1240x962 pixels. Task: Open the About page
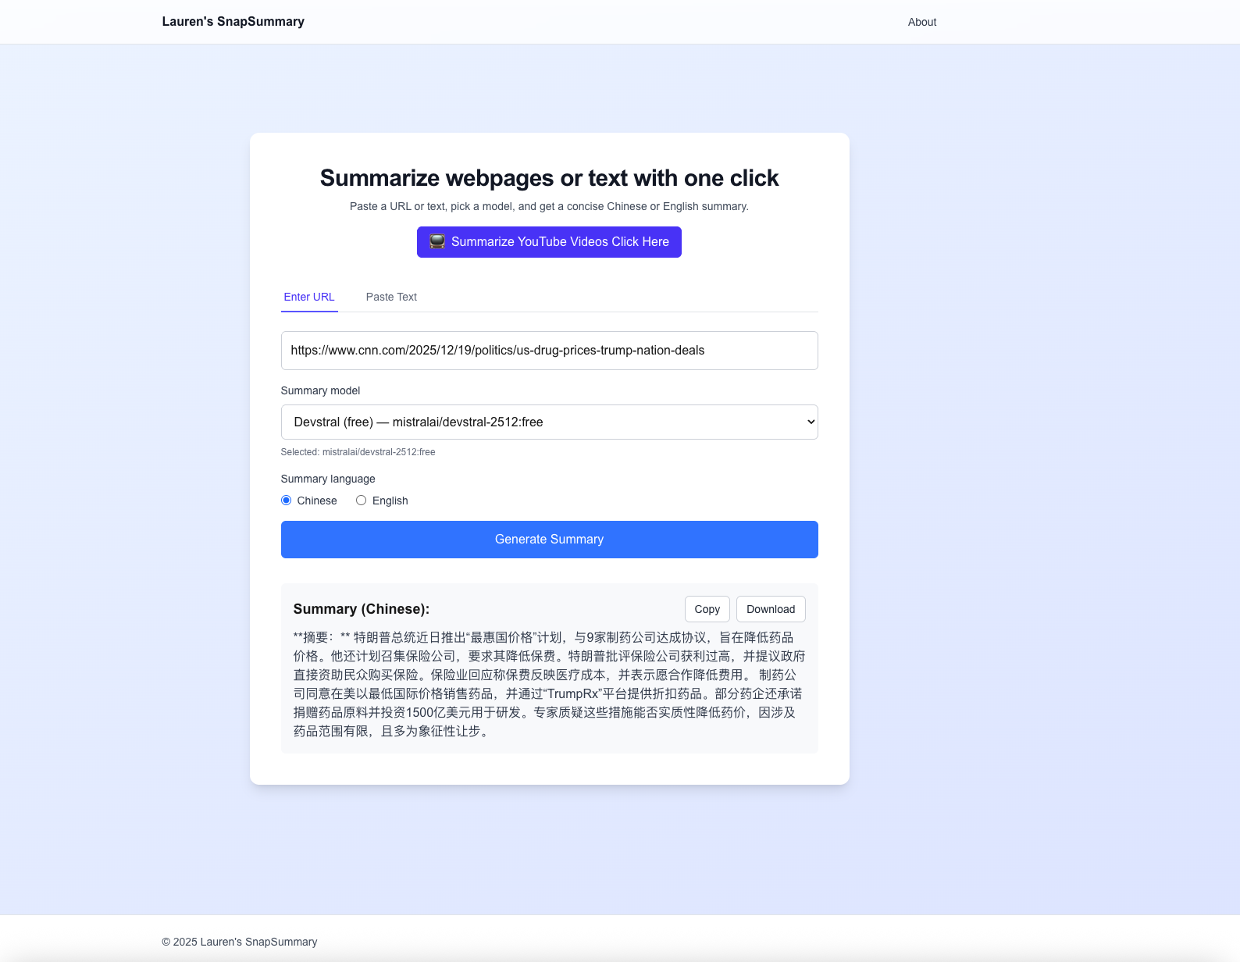pos(921,22)
